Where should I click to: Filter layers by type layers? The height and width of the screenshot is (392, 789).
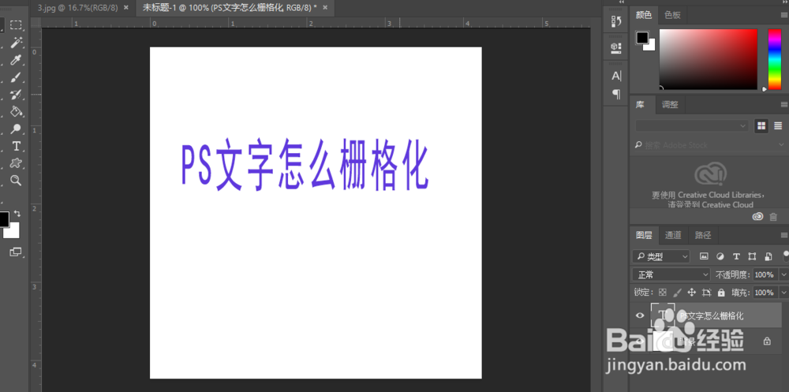(736, 256)
